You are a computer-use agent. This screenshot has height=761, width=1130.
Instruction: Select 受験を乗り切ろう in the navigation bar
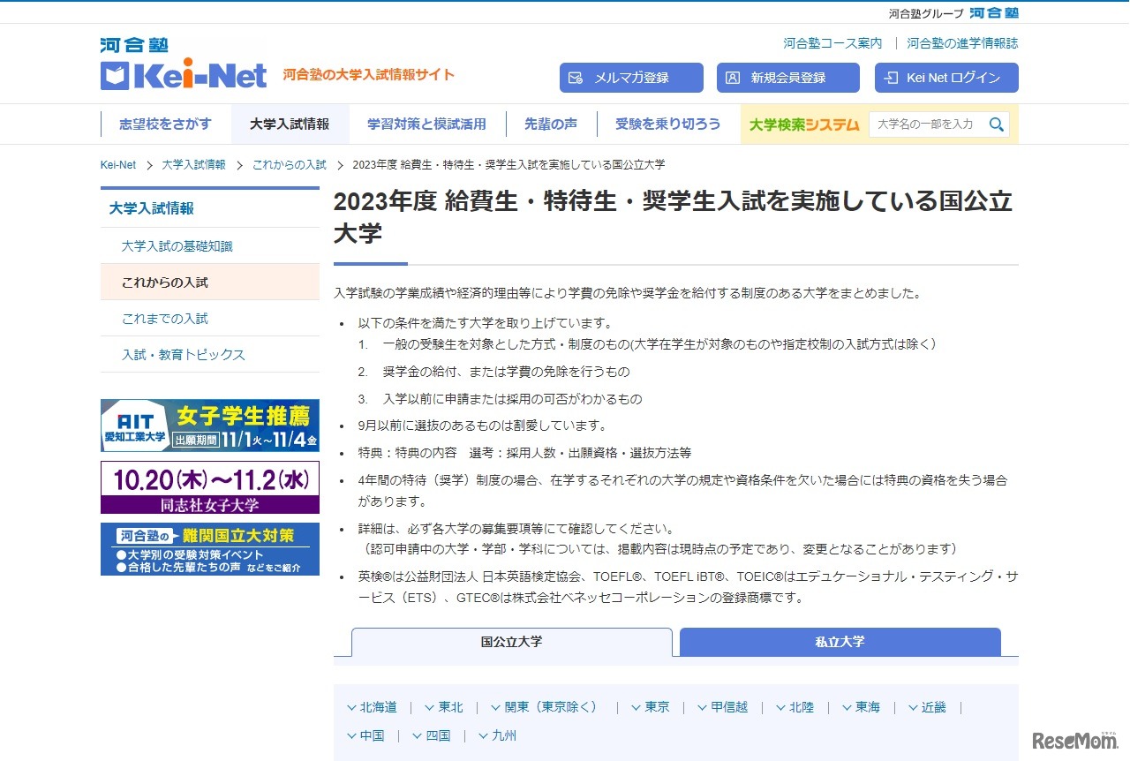[x=668, y=124]
